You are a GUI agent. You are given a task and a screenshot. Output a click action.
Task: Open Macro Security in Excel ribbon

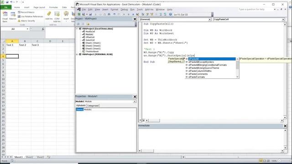(x=26, y=21)
